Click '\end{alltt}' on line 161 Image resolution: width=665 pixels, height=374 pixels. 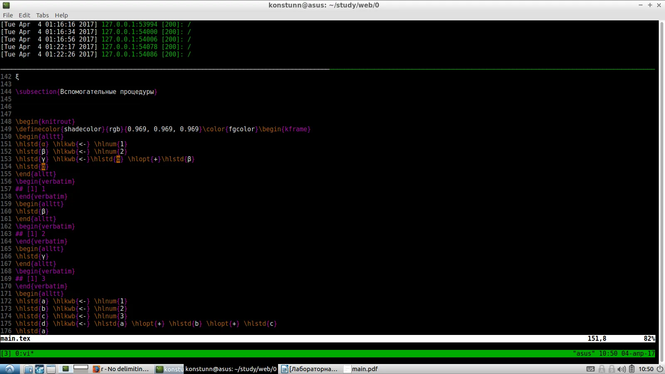[36, 219]
